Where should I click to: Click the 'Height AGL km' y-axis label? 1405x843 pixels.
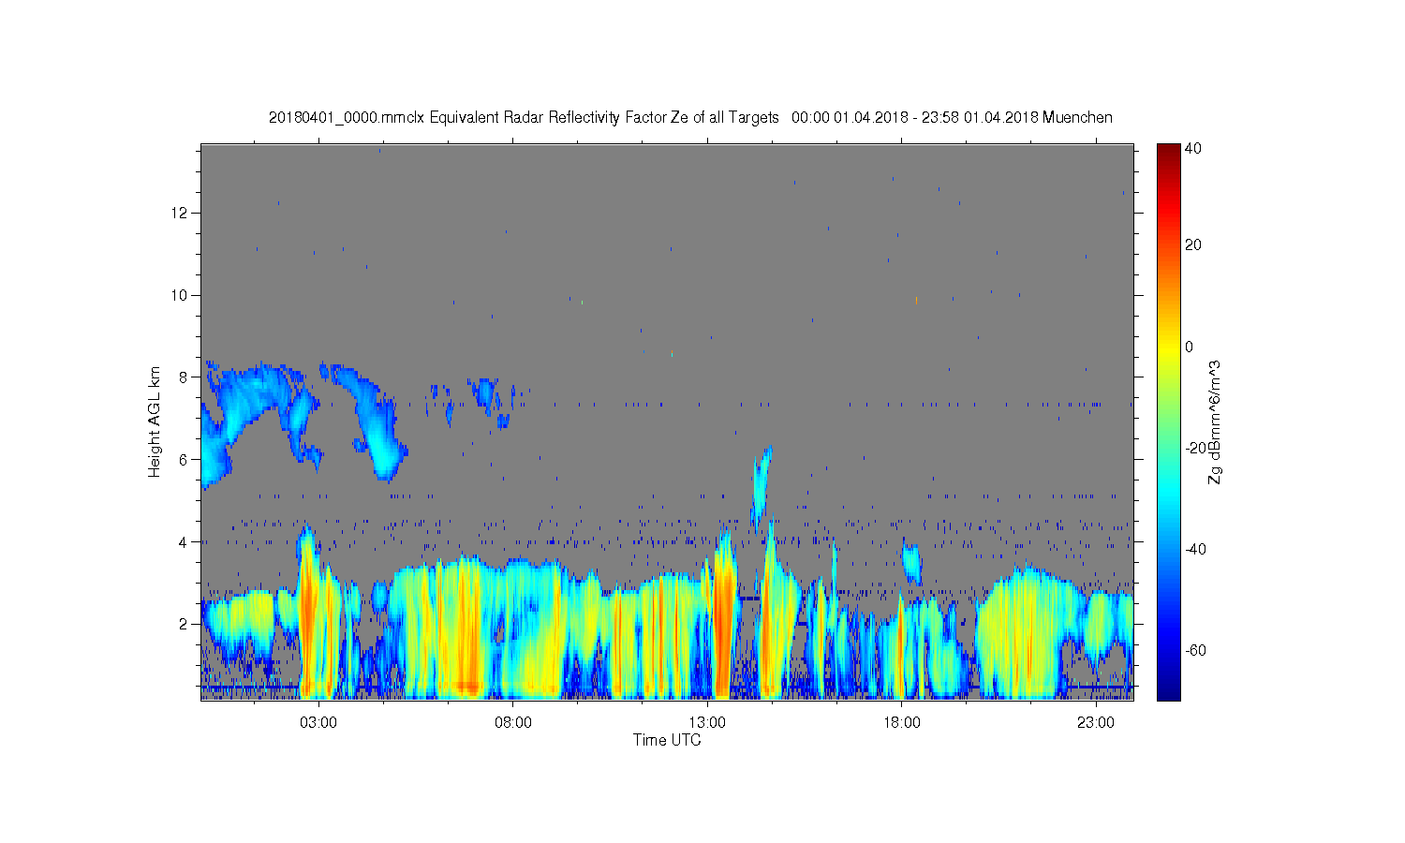(155, 421)
